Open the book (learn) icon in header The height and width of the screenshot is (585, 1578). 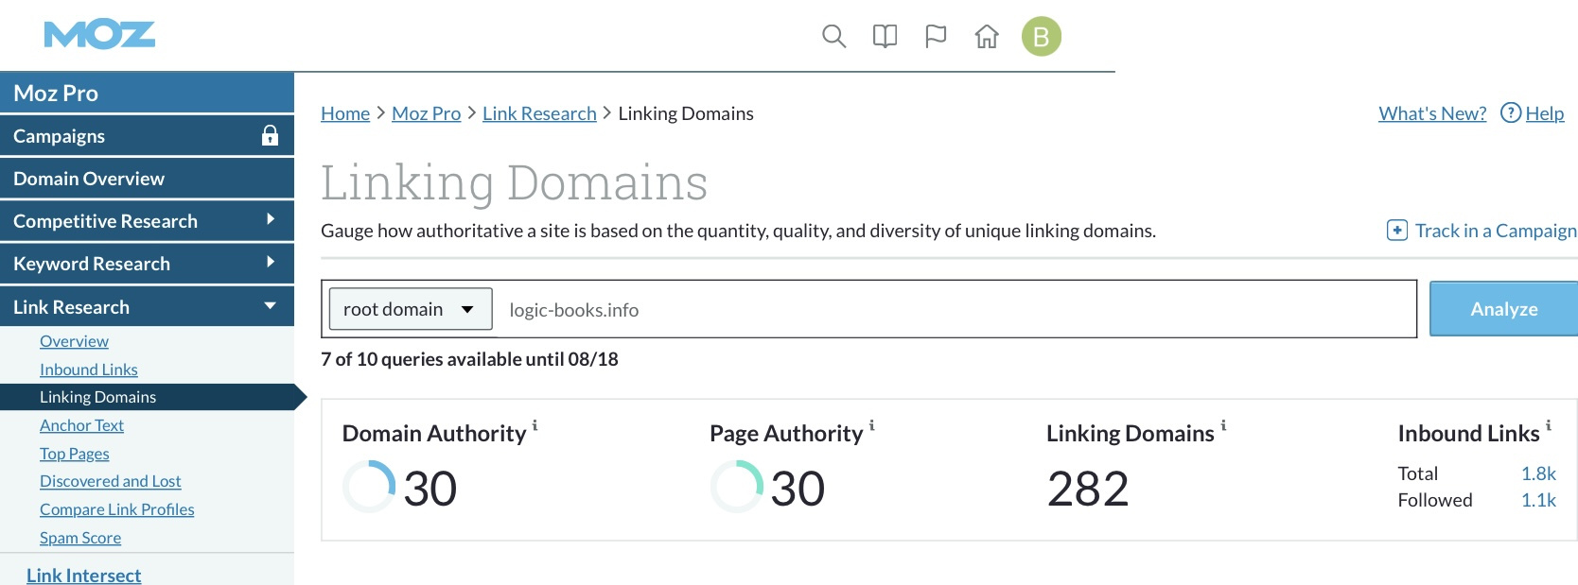point(885,37)
